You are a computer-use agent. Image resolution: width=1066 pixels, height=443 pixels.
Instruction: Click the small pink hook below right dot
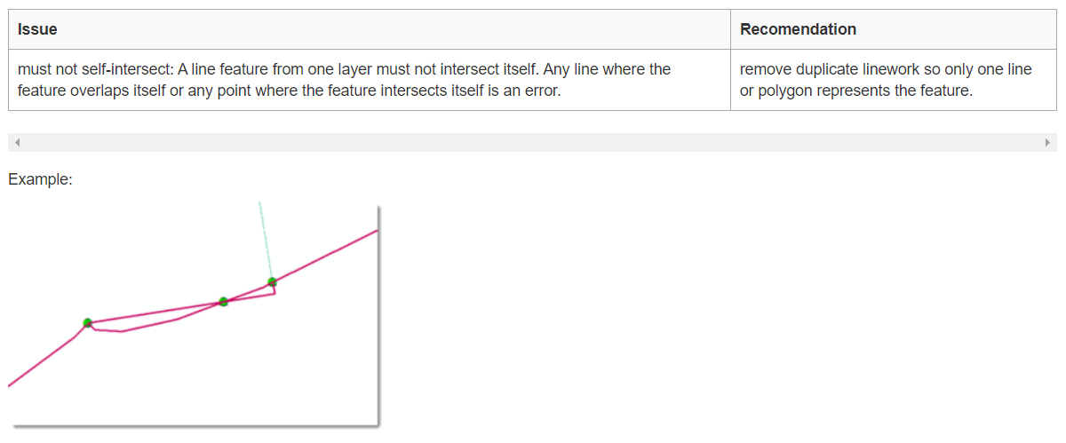[274, 292]
